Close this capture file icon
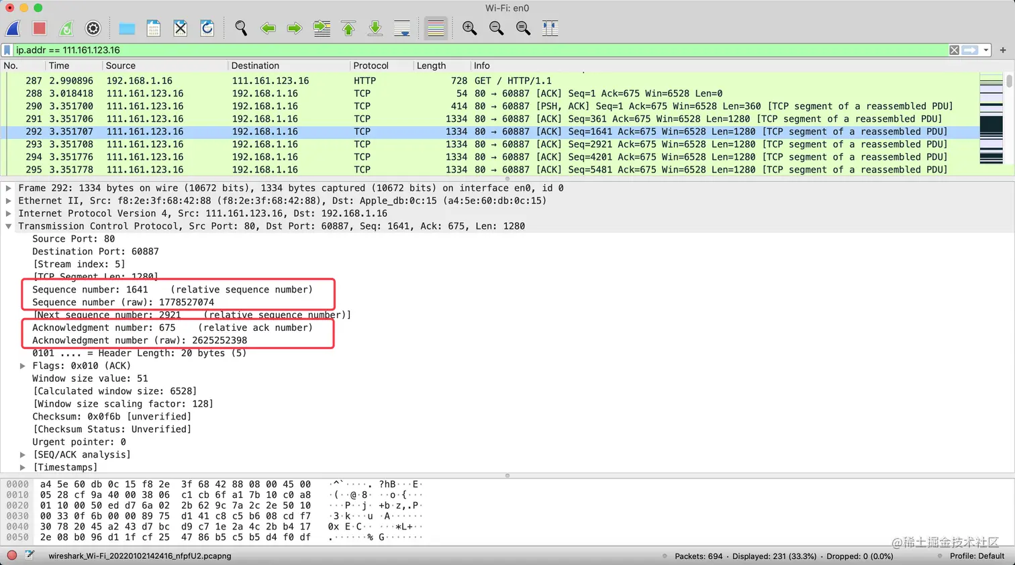 181,28
